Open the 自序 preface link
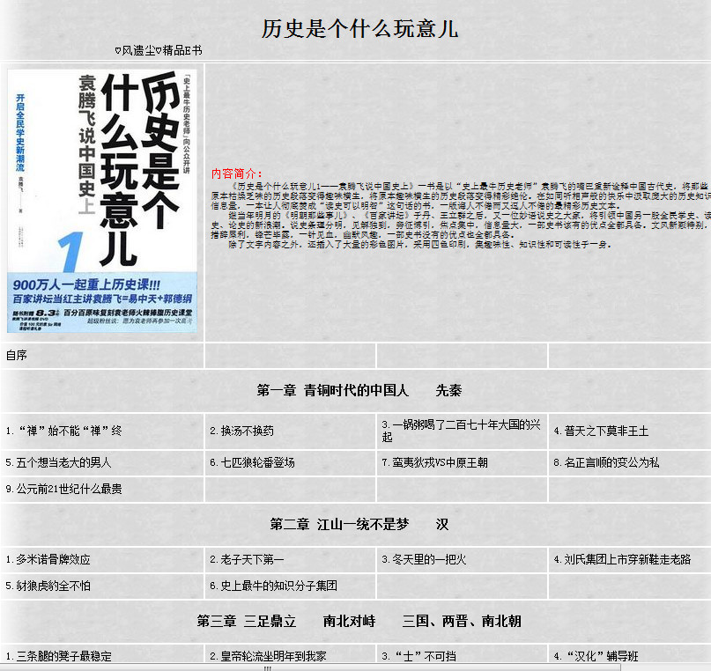The image size is (711, 671). coord(17,355)
